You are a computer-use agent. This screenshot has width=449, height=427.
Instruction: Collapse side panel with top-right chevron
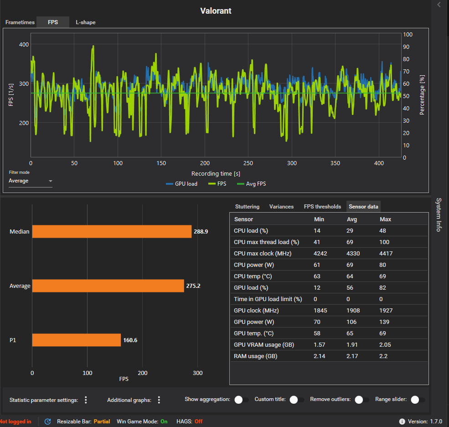(439, 5)
